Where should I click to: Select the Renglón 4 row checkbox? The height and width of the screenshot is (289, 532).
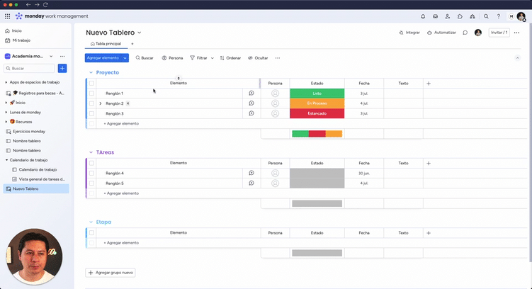91,173
